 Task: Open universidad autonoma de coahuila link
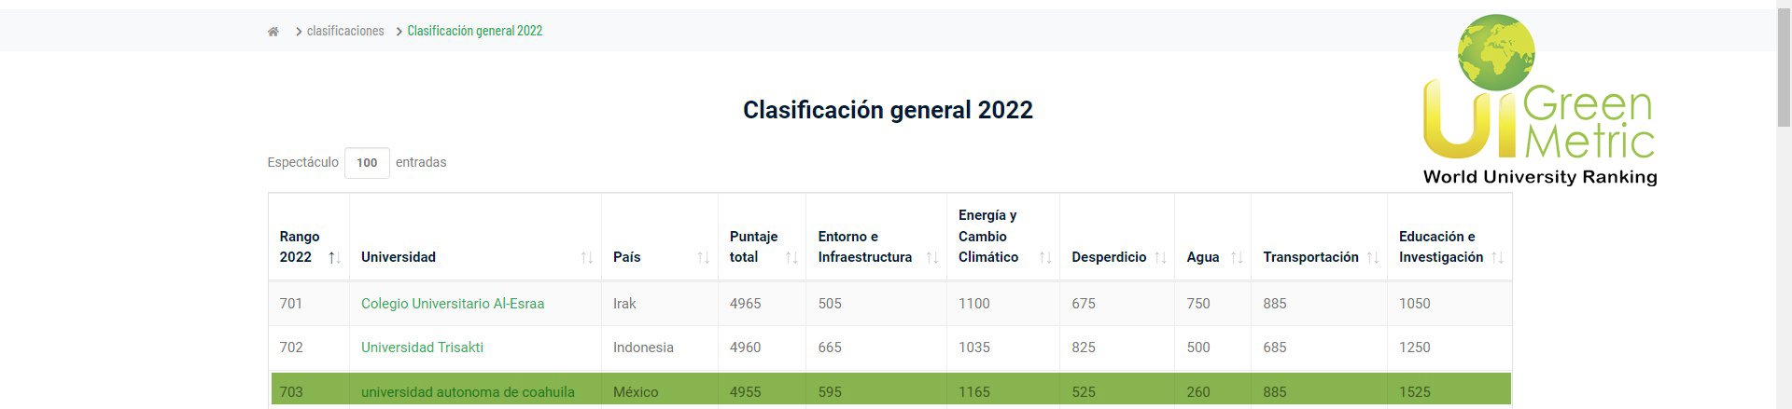pyautogui.click(x=468, y=392)
